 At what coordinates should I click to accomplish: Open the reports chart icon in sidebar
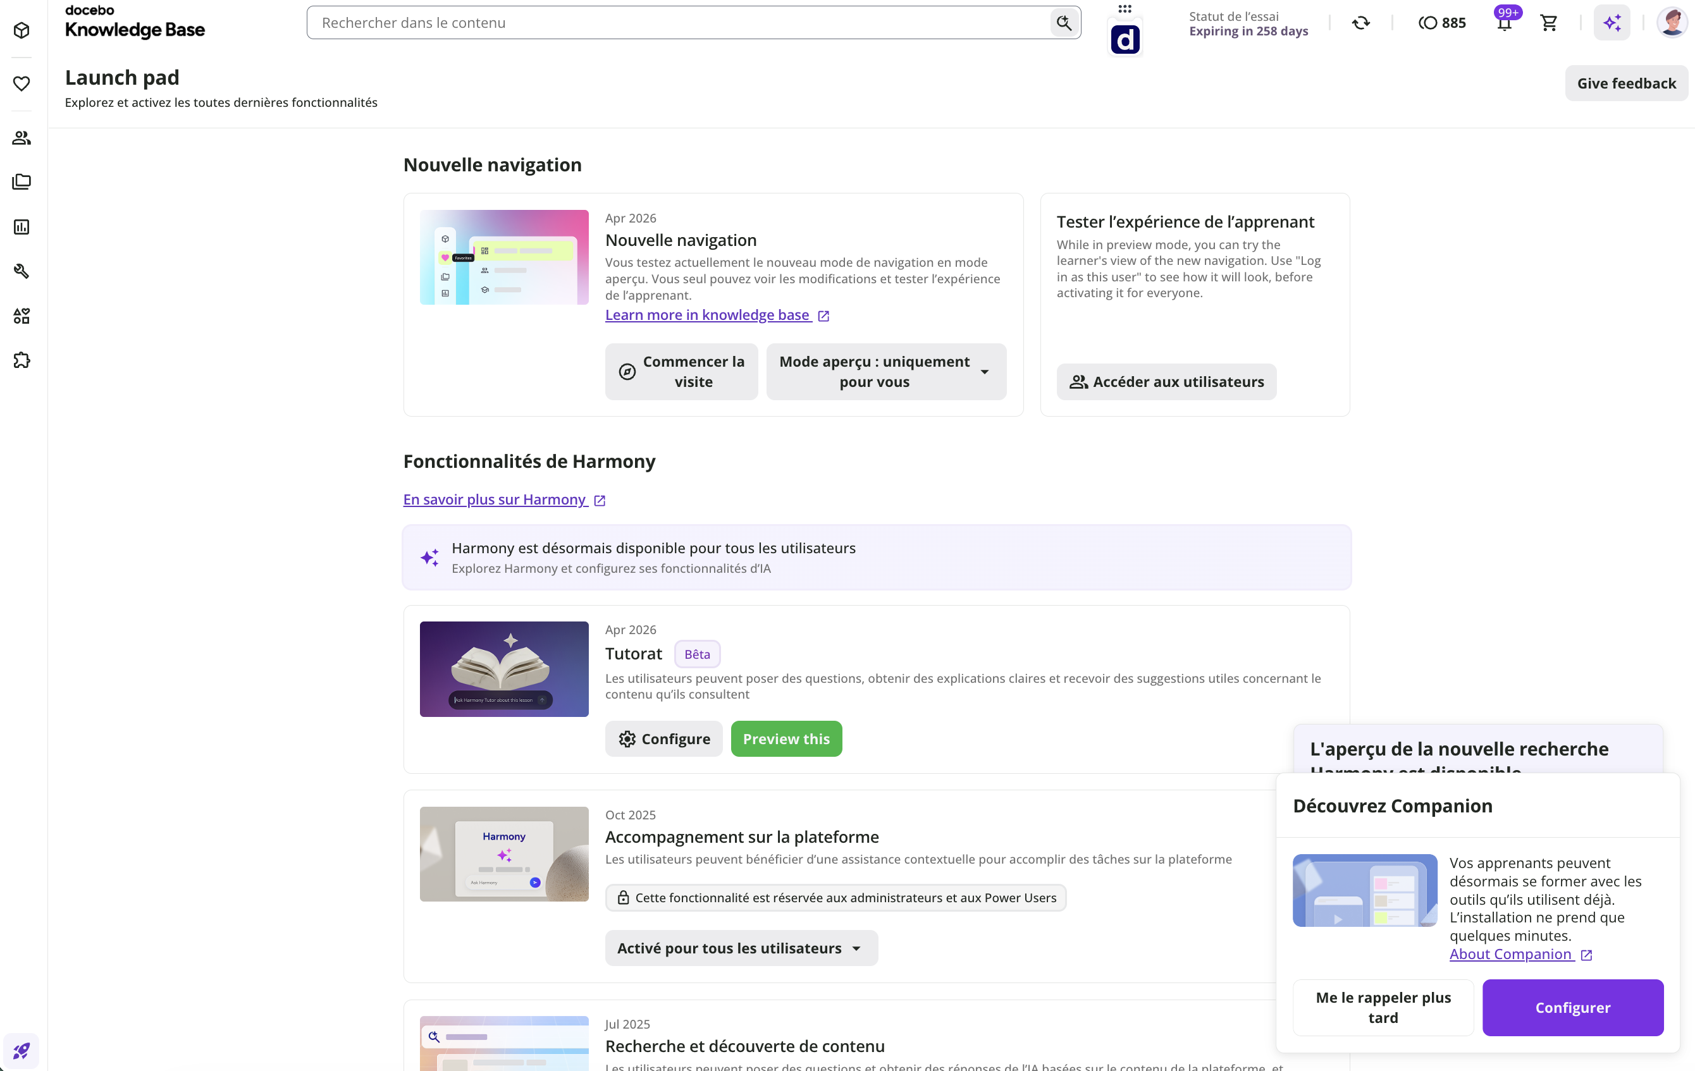point(22,226)
